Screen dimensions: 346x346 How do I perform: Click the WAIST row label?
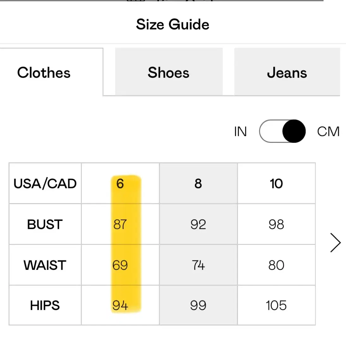pos(45,265)
